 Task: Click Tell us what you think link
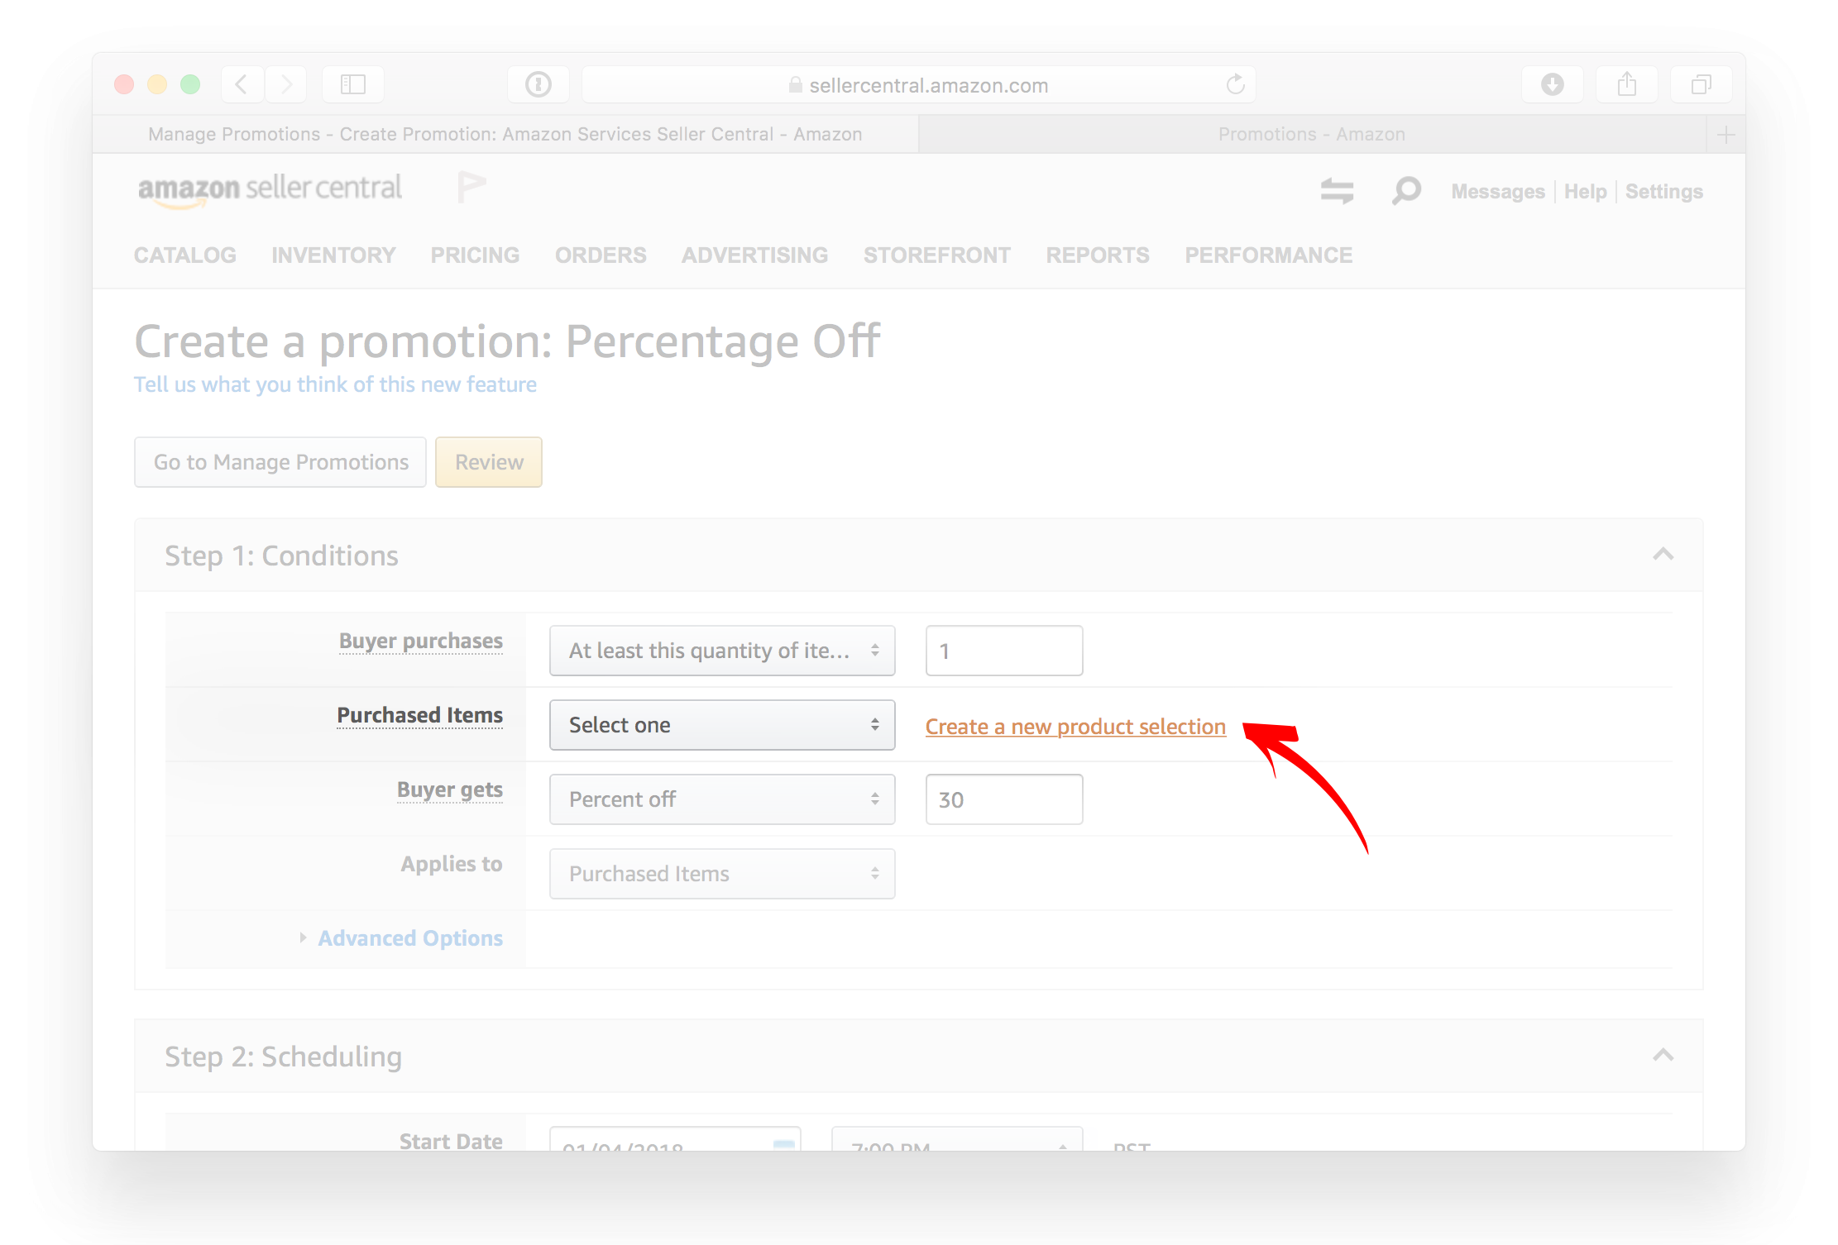[x=335, y=384]
